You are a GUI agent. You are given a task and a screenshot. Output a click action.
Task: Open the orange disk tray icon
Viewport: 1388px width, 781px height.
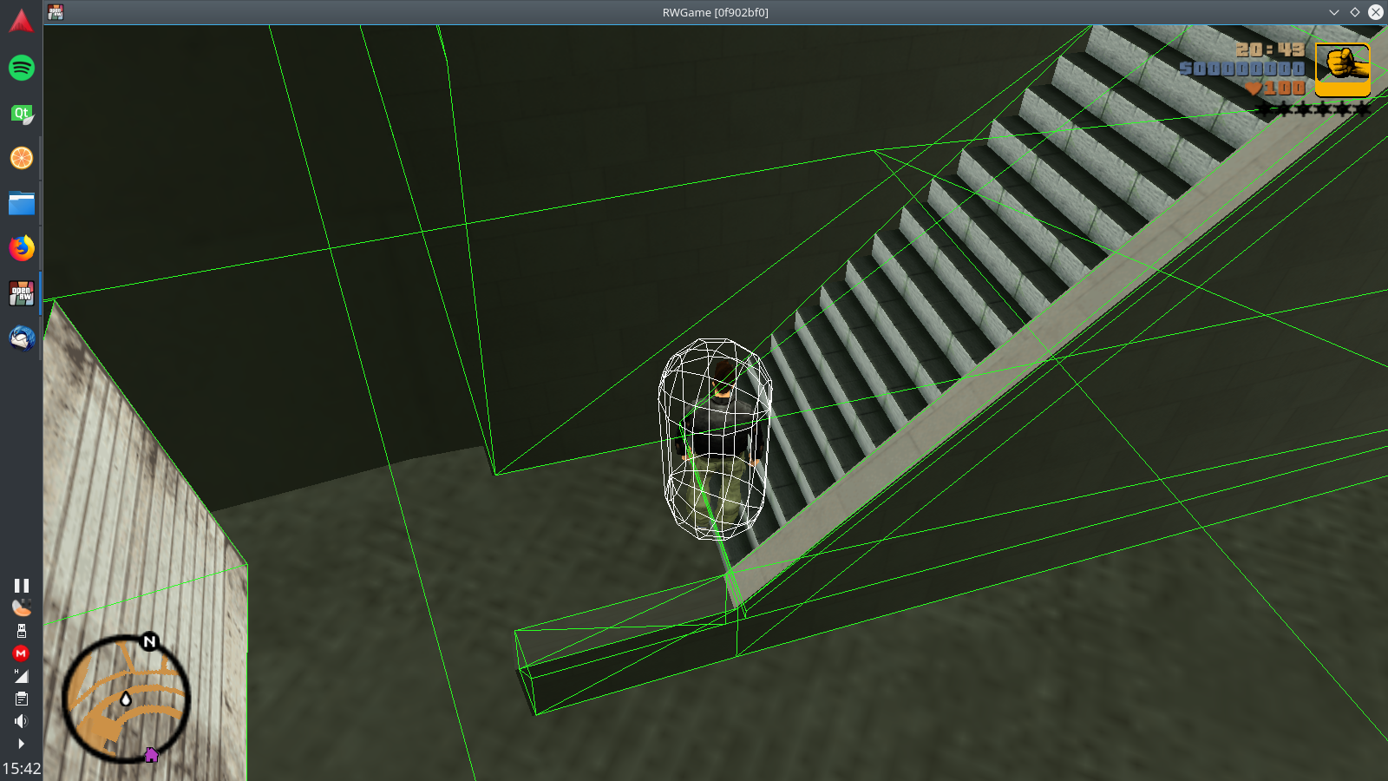tap(21, 607)
